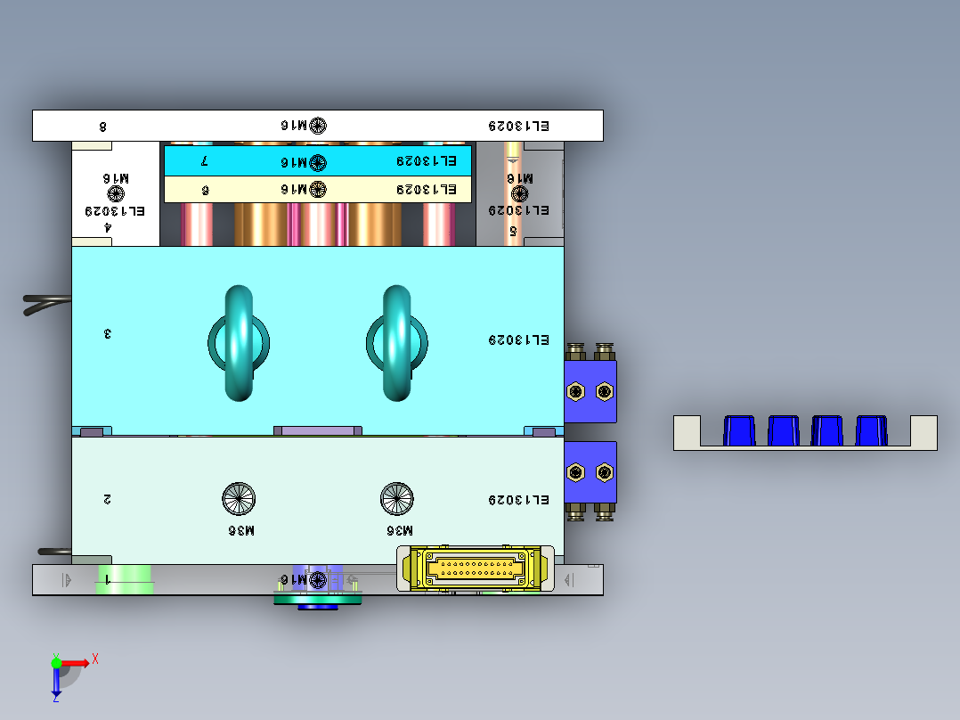Click the mirrored EL13029 label on plate 3

pyautogui.click(x=518, y=340)
